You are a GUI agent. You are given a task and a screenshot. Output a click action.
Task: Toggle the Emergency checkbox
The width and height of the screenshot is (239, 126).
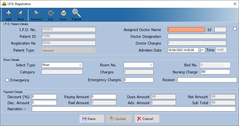pyautogui.click(x=7, y=80)
